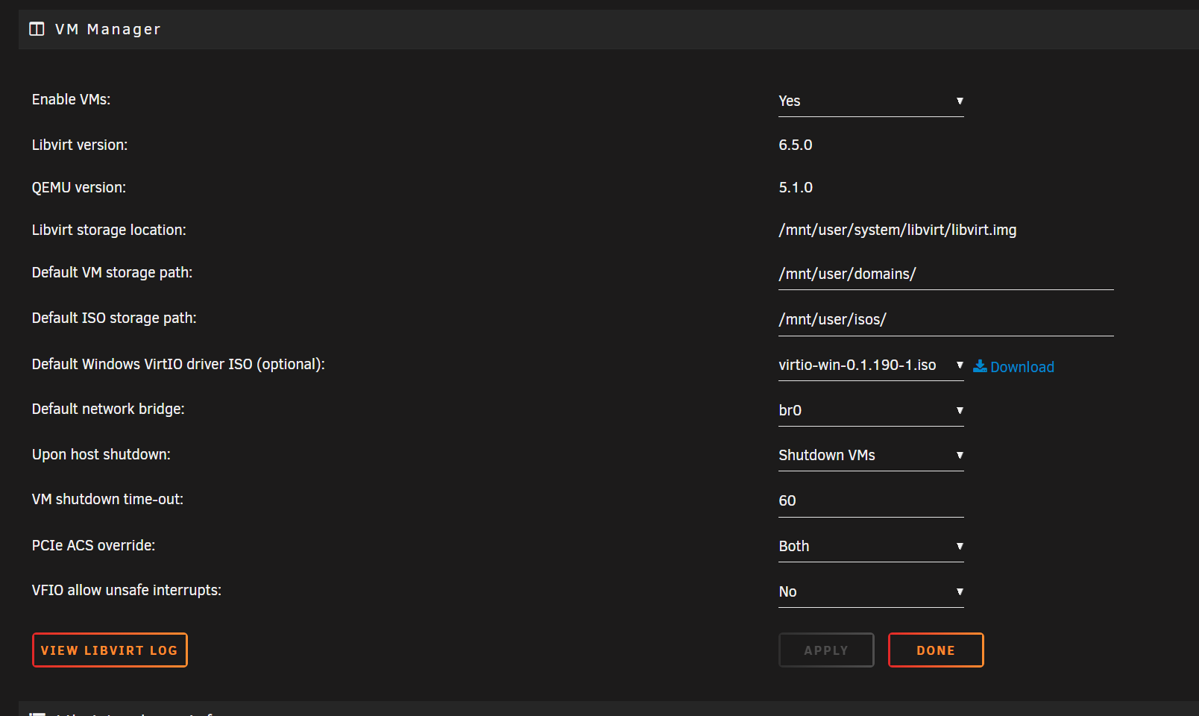Screen dimensions: 1199x716
Task: Click the "PCIe ACS override:" label
Action: (94, 546)
